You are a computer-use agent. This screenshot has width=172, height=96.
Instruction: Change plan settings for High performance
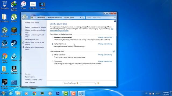[105, 44]
